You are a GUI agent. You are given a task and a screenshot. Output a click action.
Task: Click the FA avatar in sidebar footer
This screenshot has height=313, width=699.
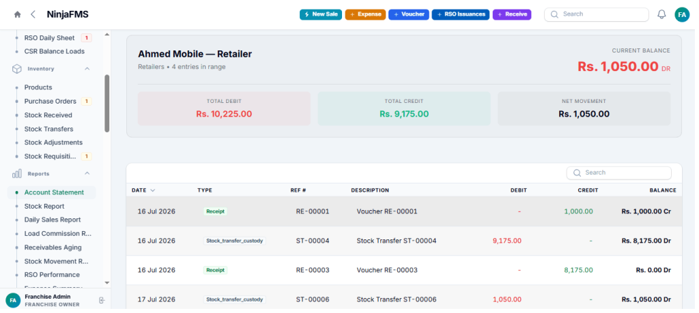13,301
